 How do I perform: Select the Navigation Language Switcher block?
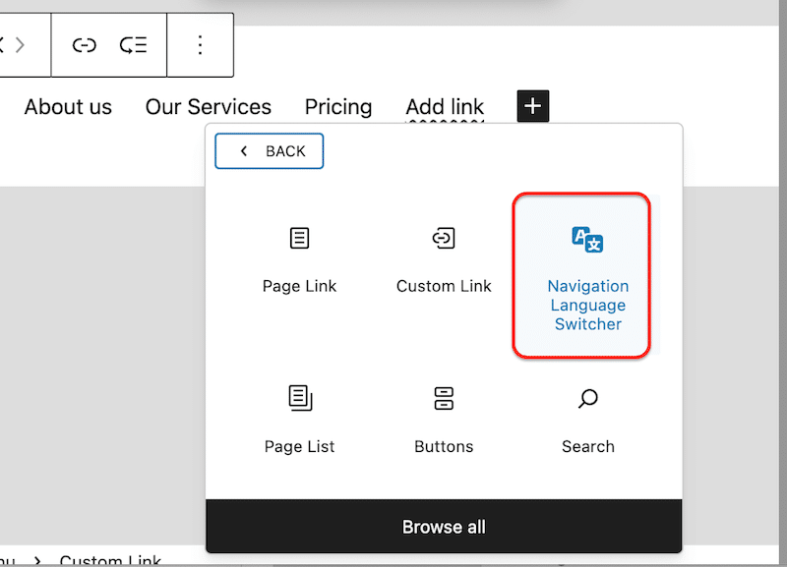click(581, 274)
